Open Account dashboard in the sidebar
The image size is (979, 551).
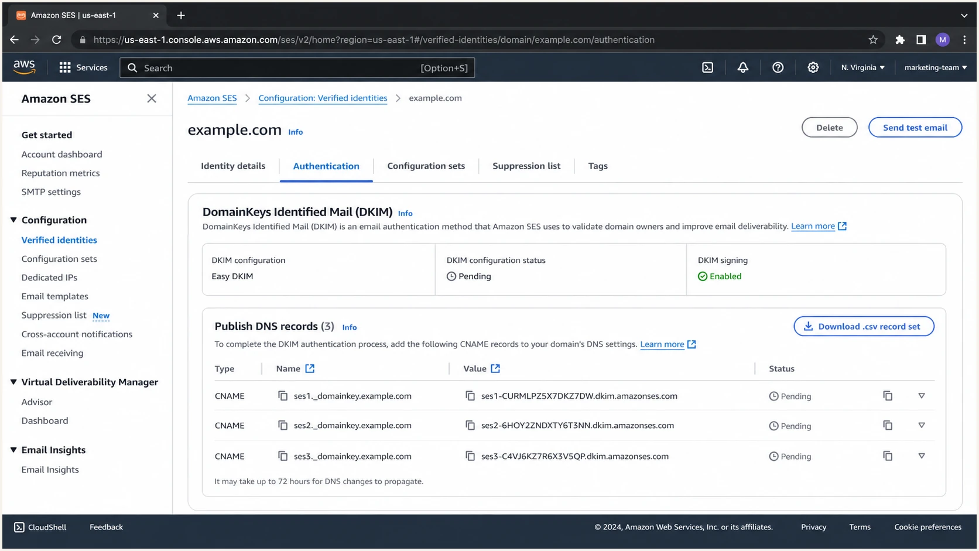(x=61, y=154)
